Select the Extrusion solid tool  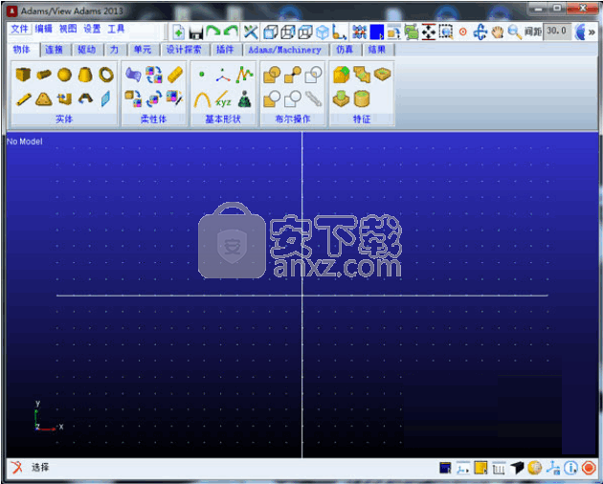coord(65,99)
